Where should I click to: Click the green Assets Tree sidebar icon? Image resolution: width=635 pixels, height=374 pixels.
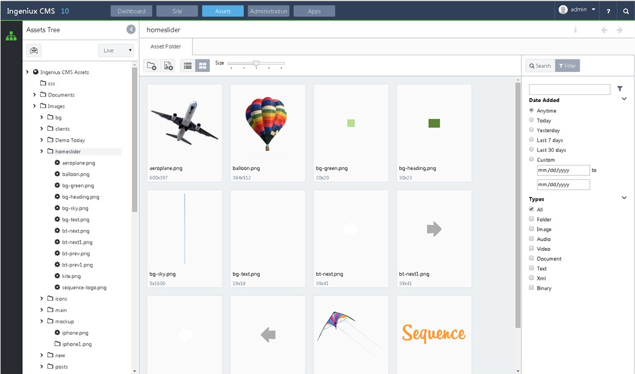point(10,36)
